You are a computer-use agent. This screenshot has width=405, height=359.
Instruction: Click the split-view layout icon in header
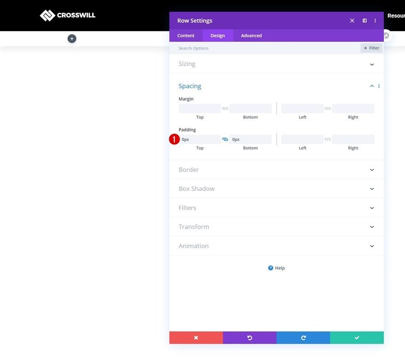tap(364, 21)
